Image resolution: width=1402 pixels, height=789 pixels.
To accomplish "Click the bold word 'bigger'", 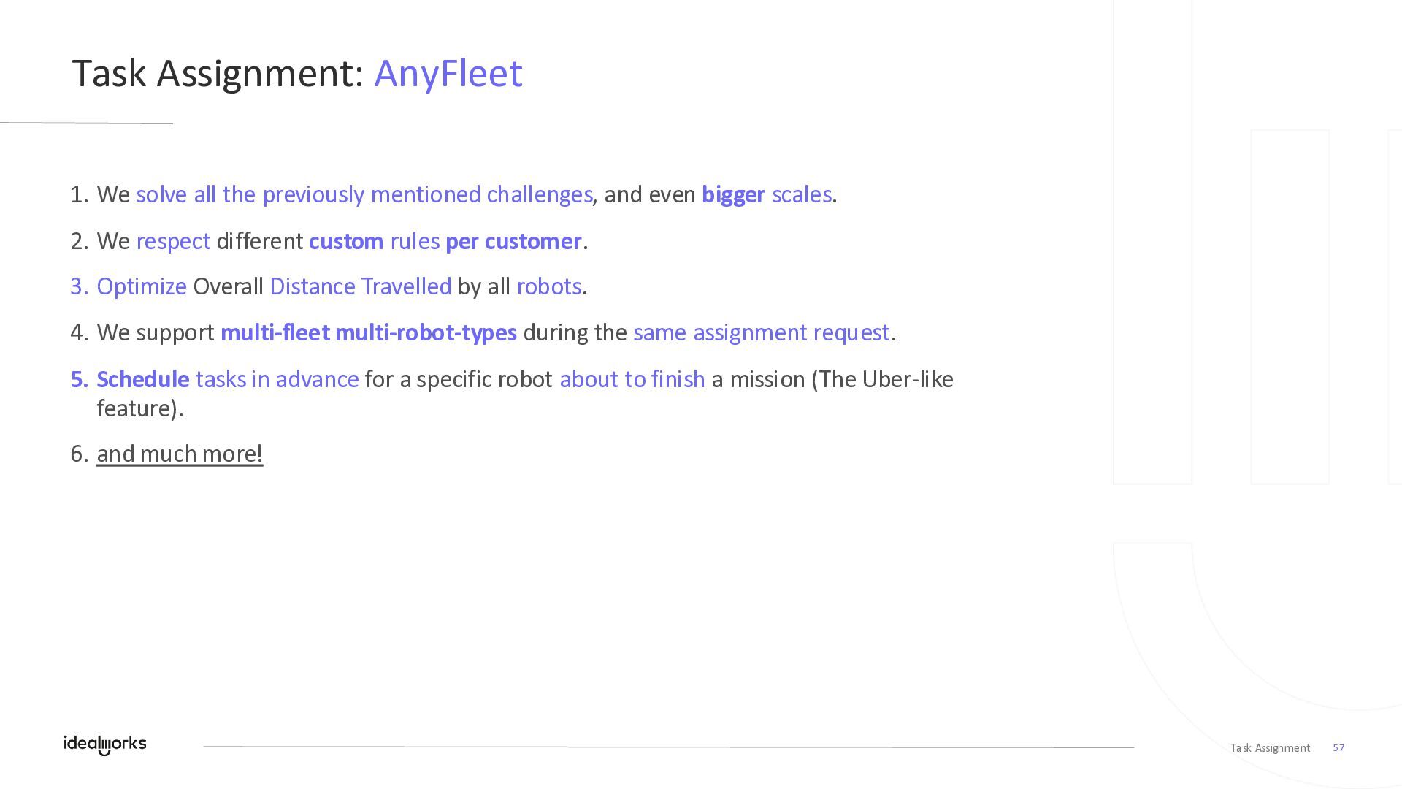I will [x=732, y=194].
